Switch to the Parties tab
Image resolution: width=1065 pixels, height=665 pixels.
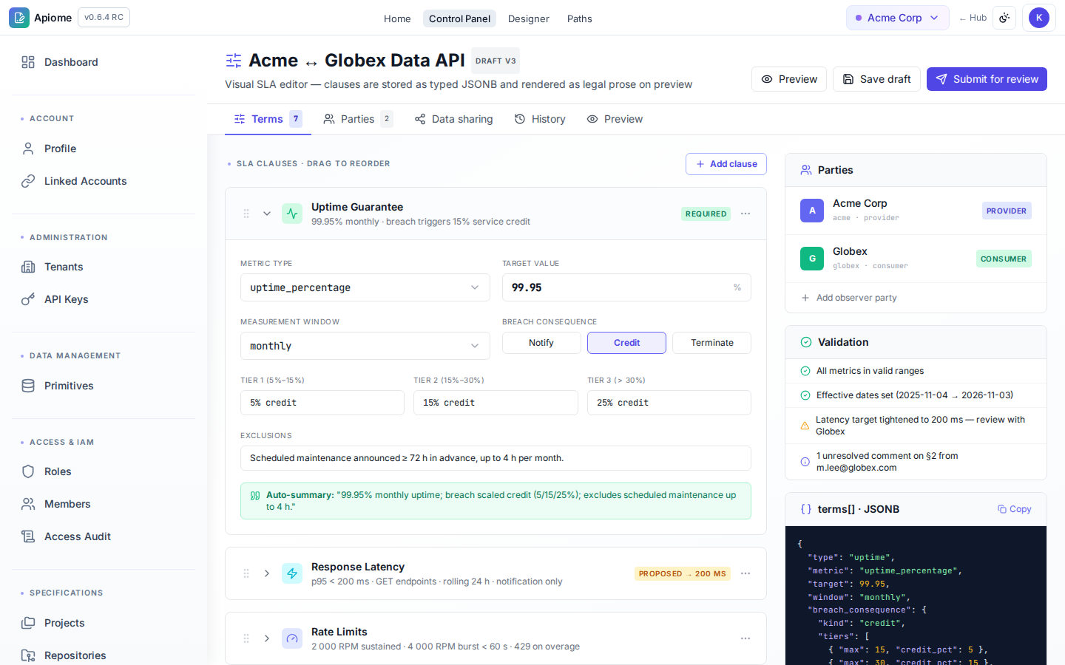point(358,119)
